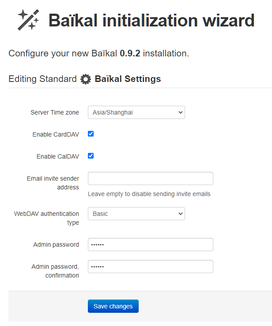Click the Enable CalDAV label text

57,156
